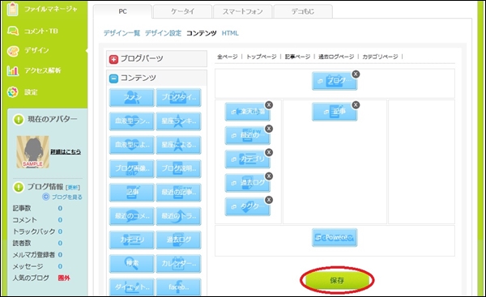Select the カレンダー.. content part

coord(178,264)
